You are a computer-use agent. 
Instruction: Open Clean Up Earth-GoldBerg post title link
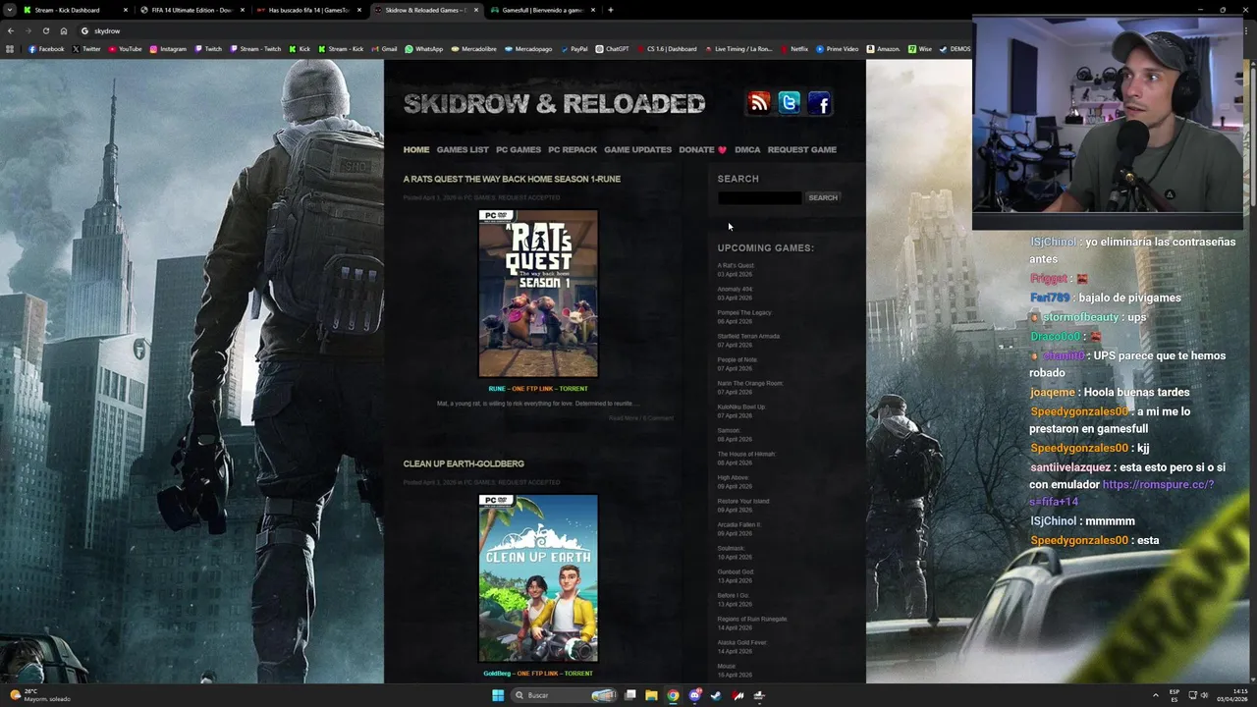pyautogui.click(x=464, y=463)
